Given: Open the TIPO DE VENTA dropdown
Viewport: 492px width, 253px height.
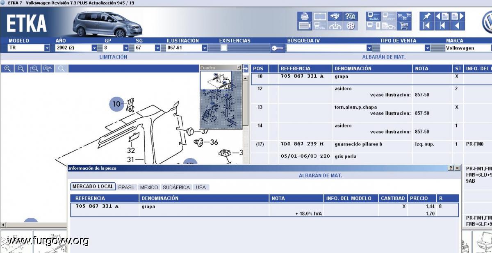Looking at the screenshot, I should [x=427, y=48].
